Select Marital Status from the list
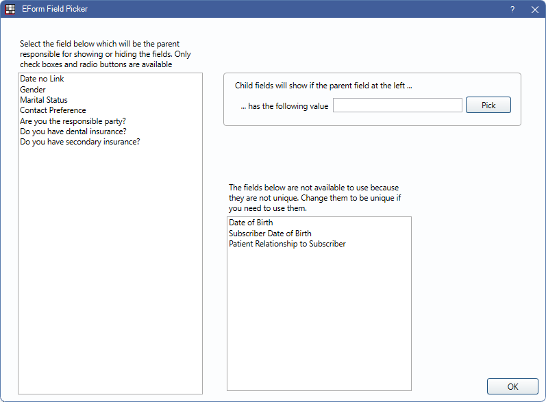 coord(44,100)
